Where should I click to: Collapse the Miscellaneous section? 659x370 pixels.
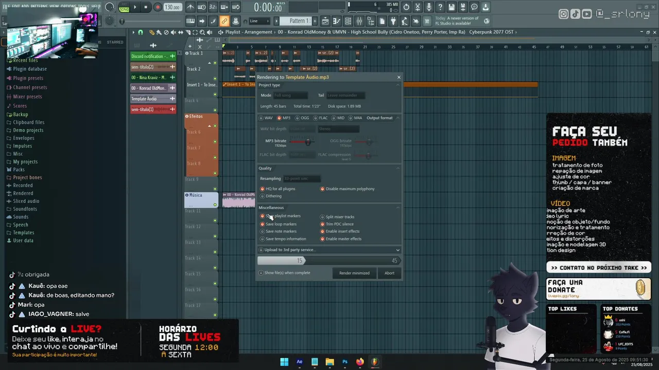click(398, 208)
